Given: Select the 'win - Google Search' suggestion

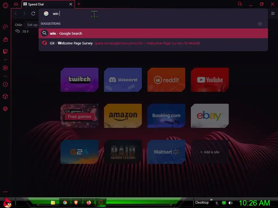Looking at the screenshot, I should coord(153,33).
